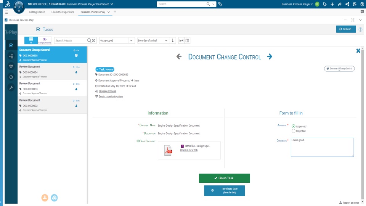
Task: Click the Business Process Player 2 user avatar
Action: (317, 4)
